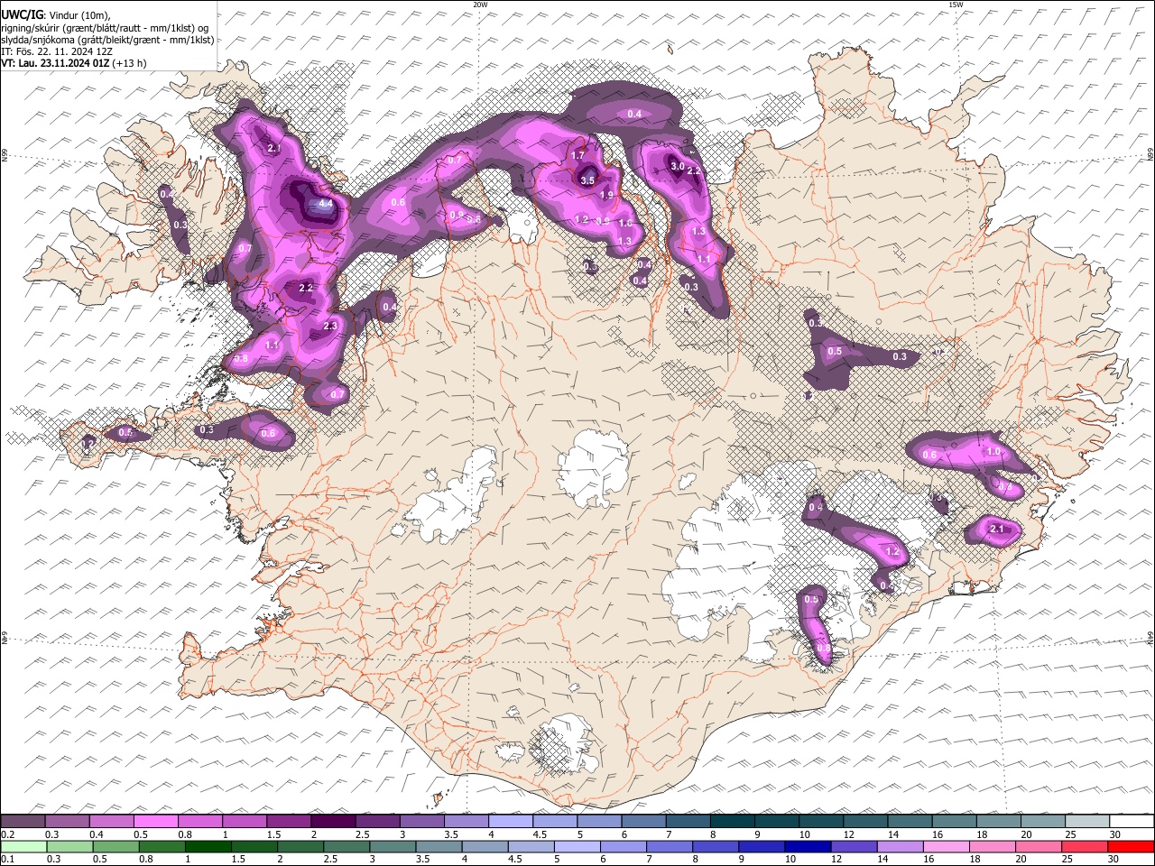Image resolution: width=1155 pixels, height=866 pixels.
Task: Click the '(+13 h)' forecast offset text
Action: click(x=130, y=63)
